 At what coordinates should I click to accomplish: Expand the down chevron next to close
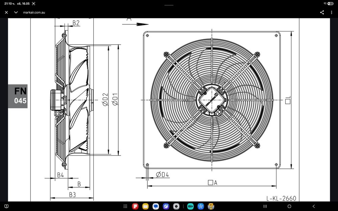(x=16, y=12)
